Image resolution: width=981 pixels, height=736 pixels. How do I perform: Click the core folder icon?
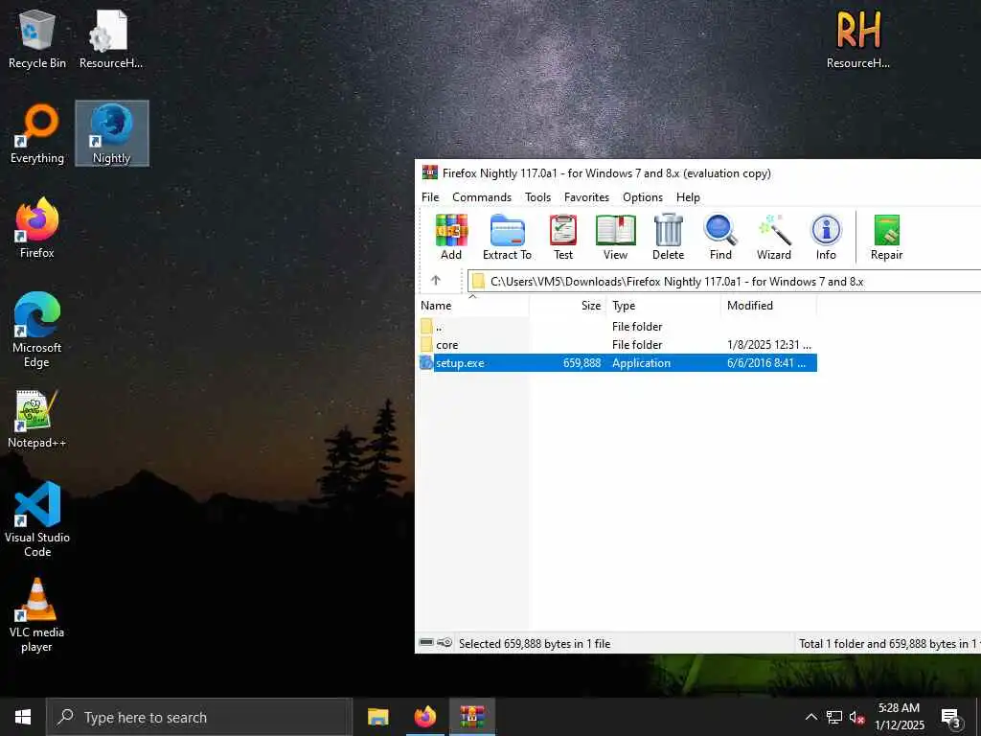tap(426, 344)
